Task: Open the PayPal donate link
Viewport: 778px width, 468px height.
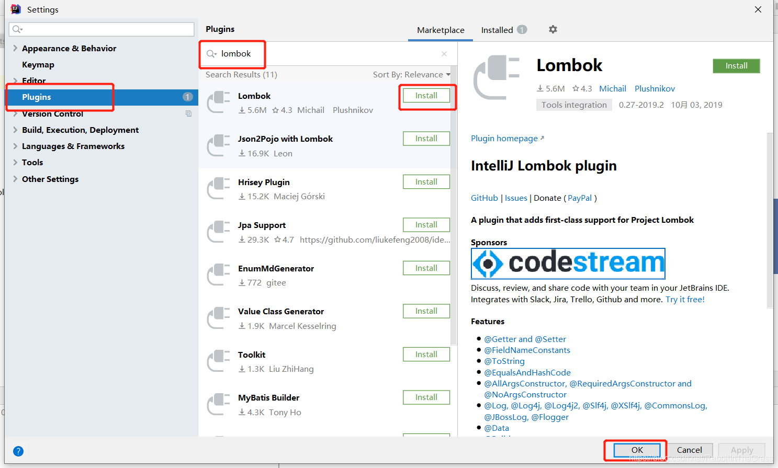Action: tap(580, 198)
